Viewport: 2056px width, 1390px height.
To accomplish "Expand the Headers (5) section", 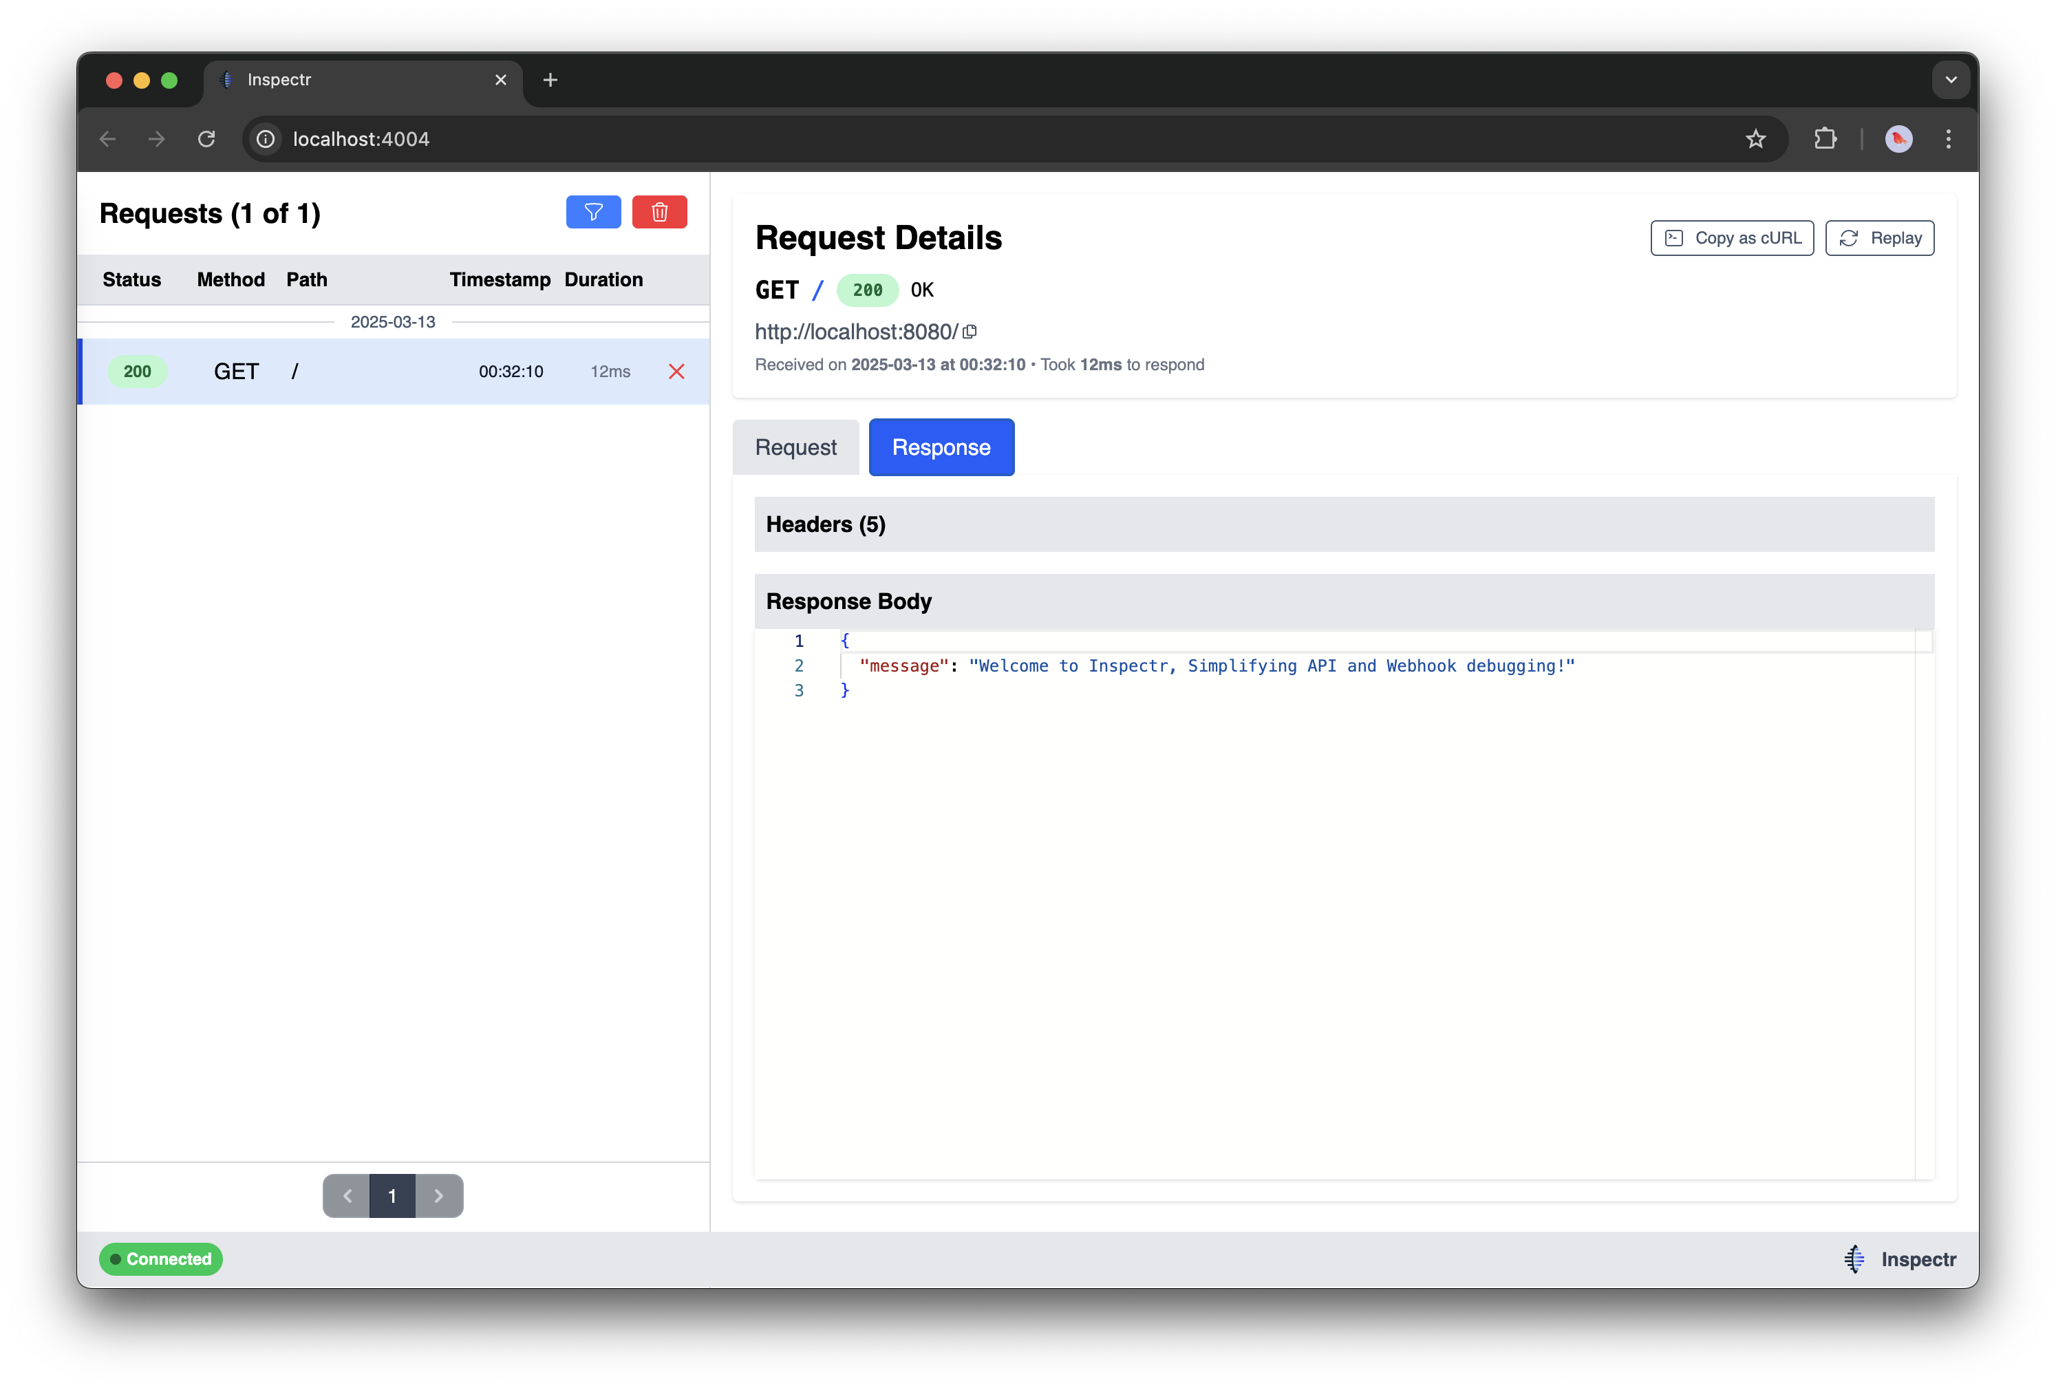I will (1344, 524).
